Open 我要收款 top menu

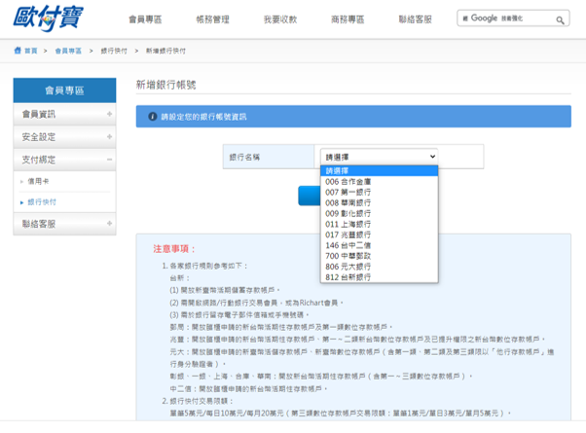(280, 19)
